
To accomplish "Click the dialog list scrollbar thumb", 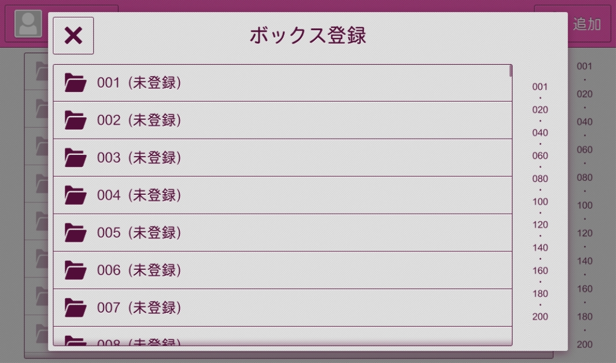I will [511, 71].
